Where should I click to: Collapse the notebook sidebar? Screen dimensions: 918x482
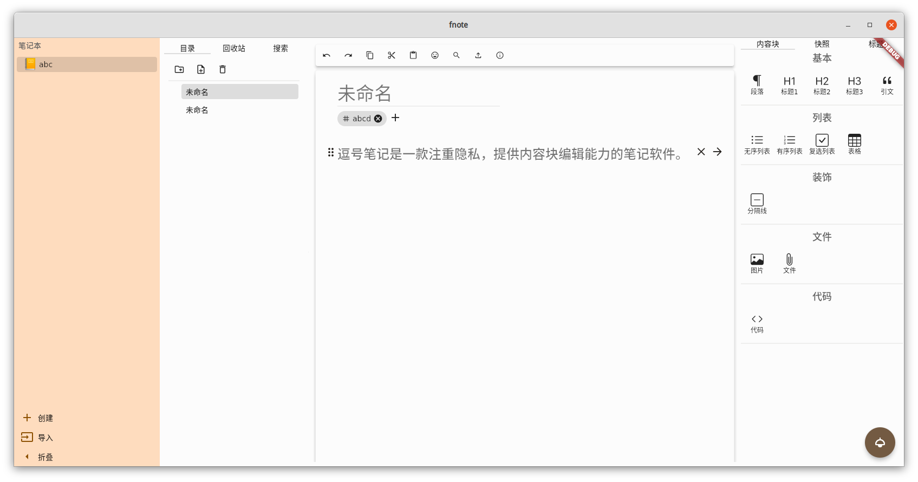click(x=38, y=457)
